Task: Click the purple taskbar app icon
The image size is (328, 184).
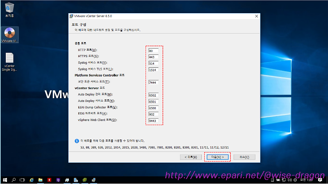Action: click(x=58, y=180)
